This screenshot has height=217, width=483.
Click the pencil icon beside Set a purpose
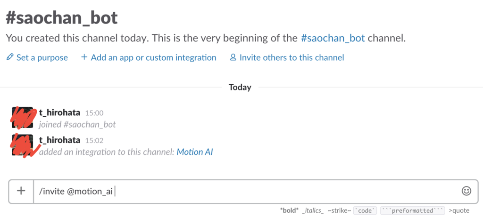click(10, 57)
